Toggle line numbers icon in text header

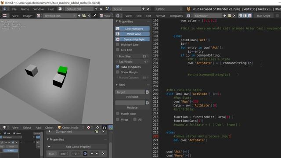(240, 16)
